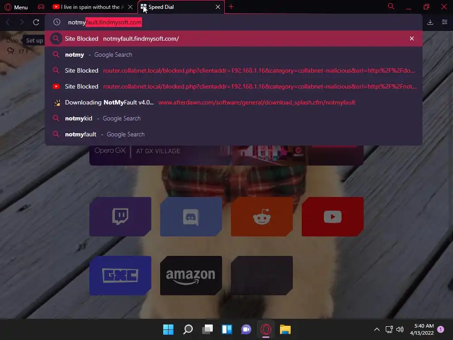The image size is (453, 340).
Task: Open Task View on taskbar
Action: click(207, 329)
